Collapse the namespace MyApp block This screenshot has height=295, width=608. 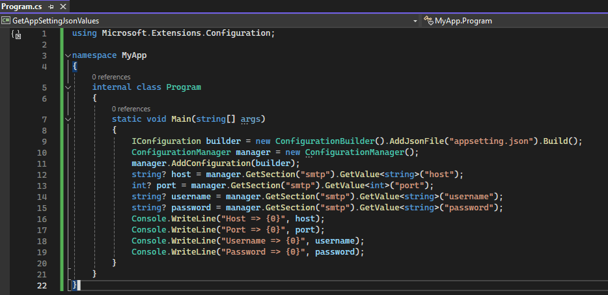[68, 55]
